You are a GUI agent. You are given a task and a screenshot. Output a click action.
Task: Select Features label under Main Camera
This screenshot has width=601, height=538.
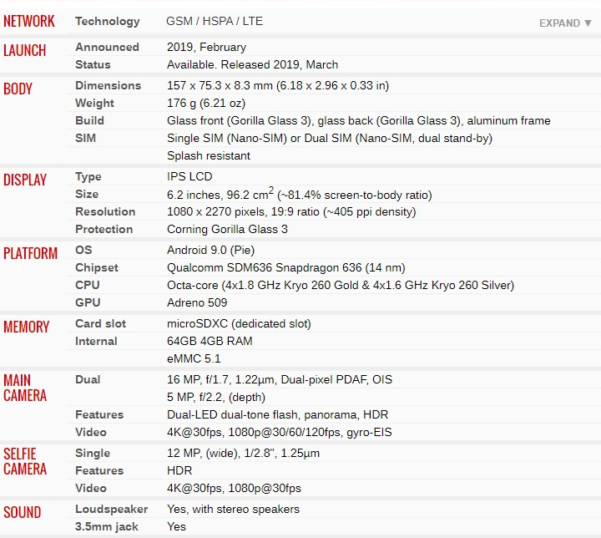pos(99,414)
